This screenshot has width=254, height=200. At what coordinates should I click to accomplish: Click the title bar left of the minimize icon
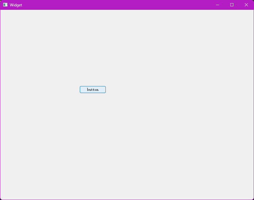(196, 5)
